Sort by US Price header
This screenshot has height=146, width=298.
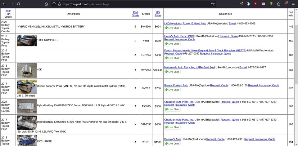pyautogui.click(x=158, y=14)
